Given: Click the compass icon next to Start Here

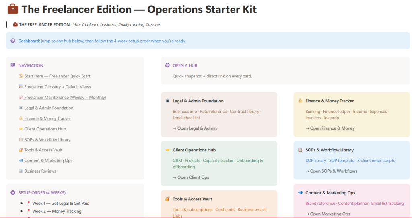Looking at the screenshot, I should (21, 76).
